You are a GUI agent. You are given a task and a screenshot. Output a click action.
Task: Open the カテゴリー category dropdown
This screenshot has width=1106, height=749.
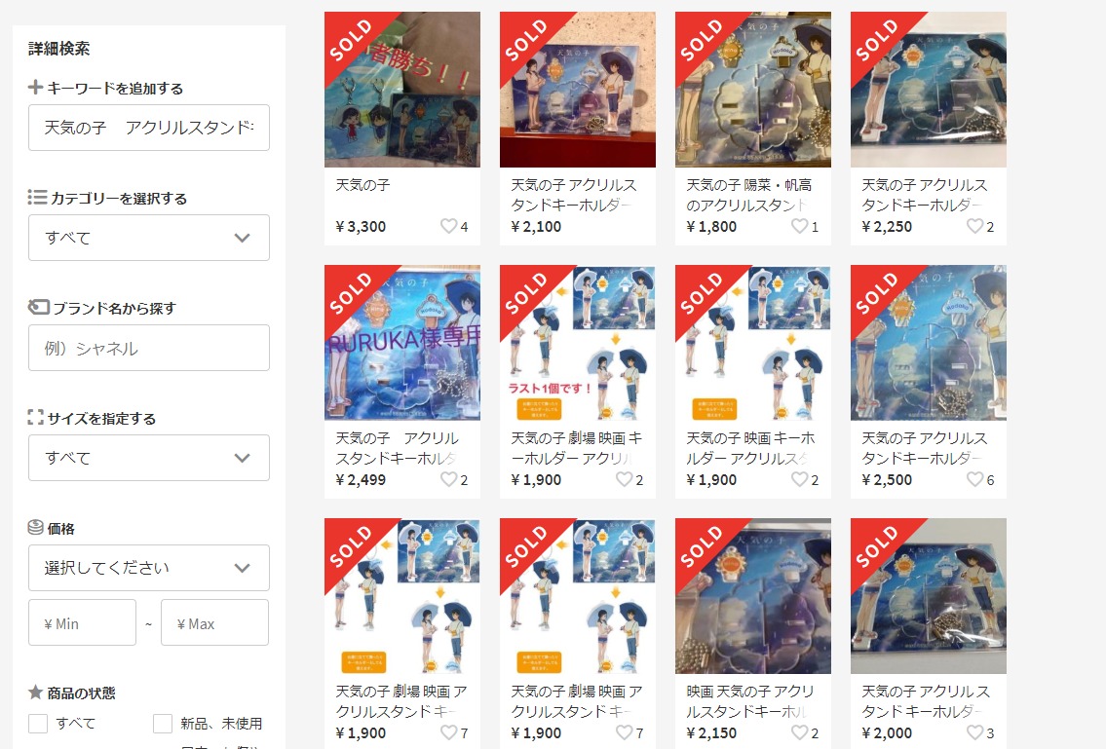(x=149, y=238)
